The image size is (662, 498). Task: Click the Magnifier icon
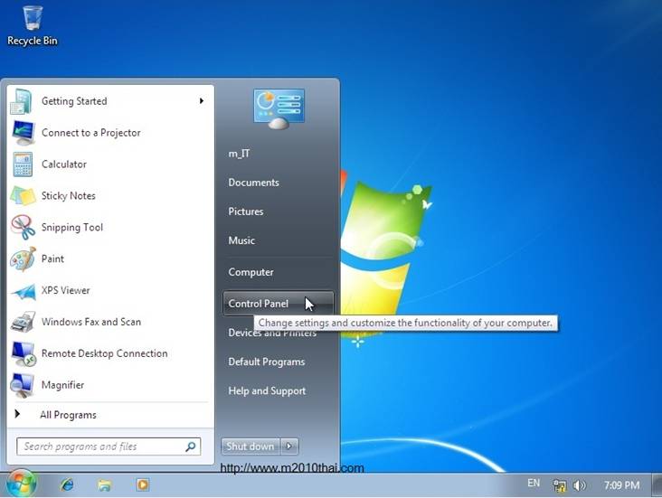pos(23,385)
